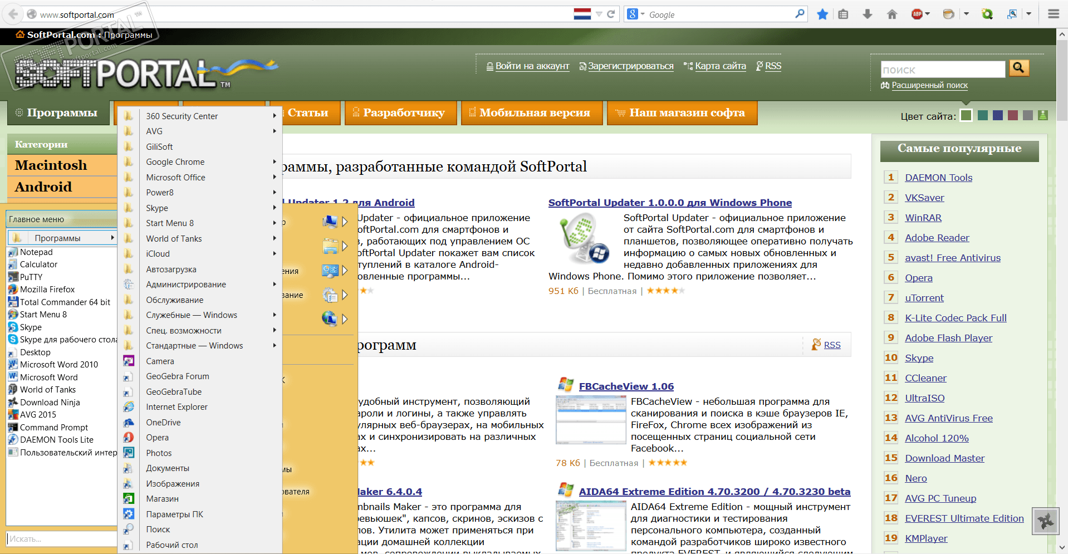Click the Войти на аккаунт link
This screenshot has height=554, width=1068.
532,66
